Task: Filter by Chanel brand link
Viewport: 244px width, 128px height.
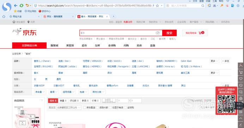Action: 42,61
